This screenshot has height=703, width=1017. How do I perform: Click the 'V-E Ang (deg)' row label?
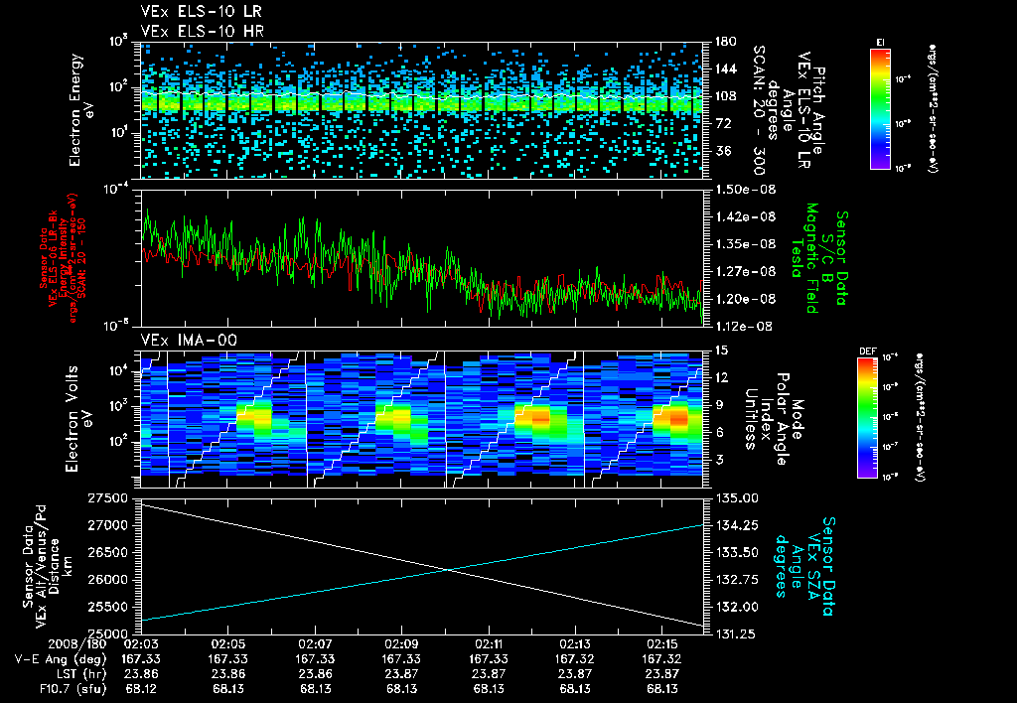pyautogui.click(x=60, y=659)
